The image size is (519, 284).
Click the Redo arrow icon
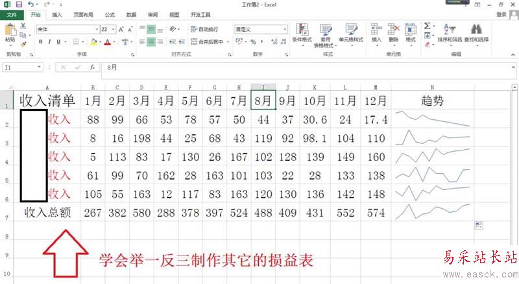(47, 5)
